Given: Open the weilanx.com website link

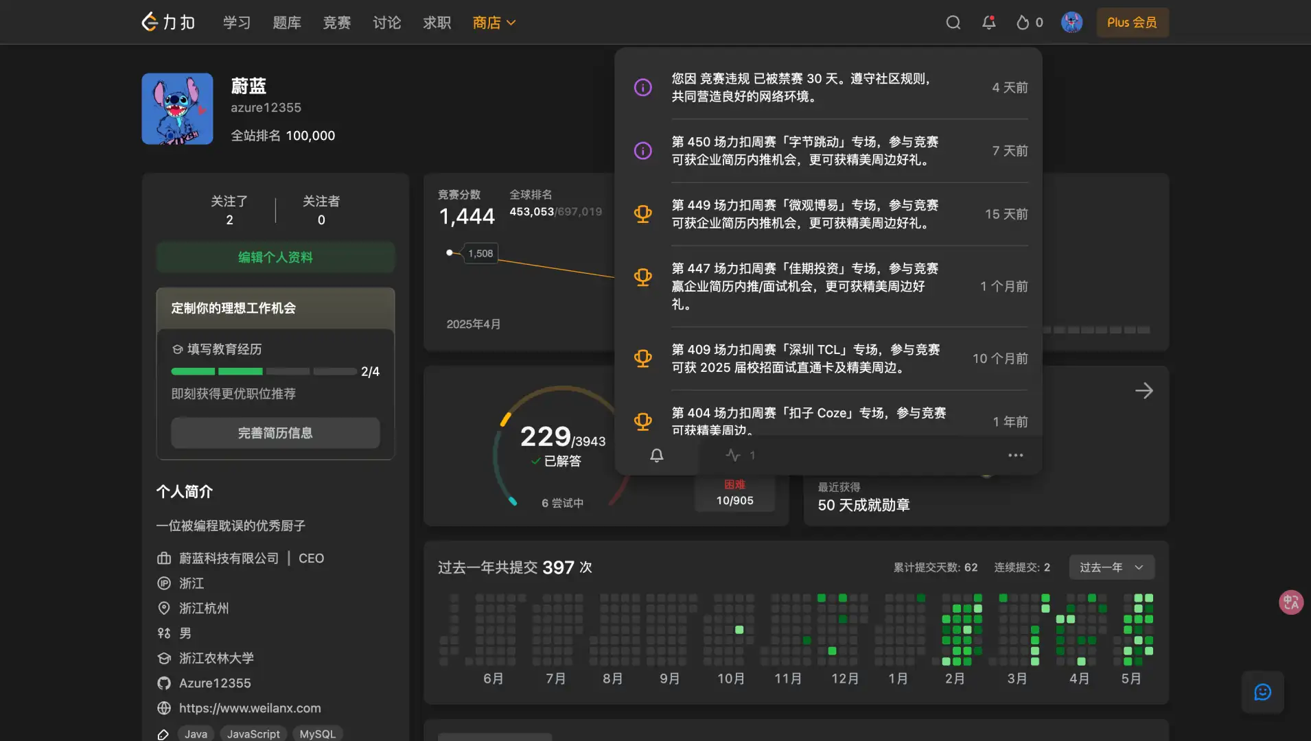Looking at the screenshot, I should pos(250,707).
